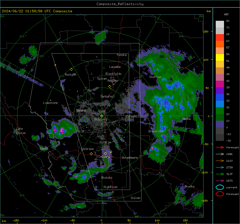Click the Drumheller town label
Viewport: 240px width, 224px height.
(x=156, y=131)
